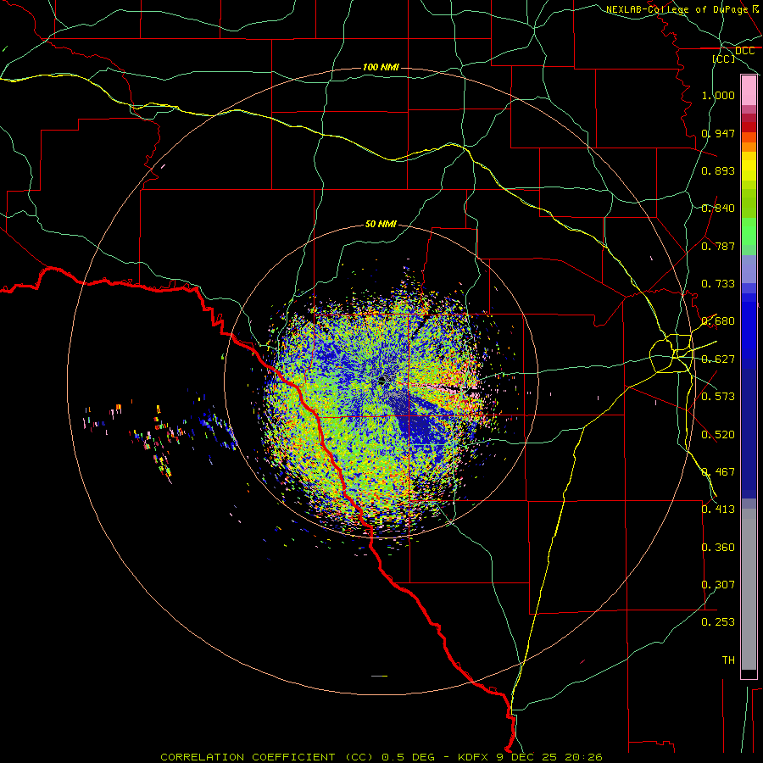Click the 0.307 scale value

(x=718, y=585)
